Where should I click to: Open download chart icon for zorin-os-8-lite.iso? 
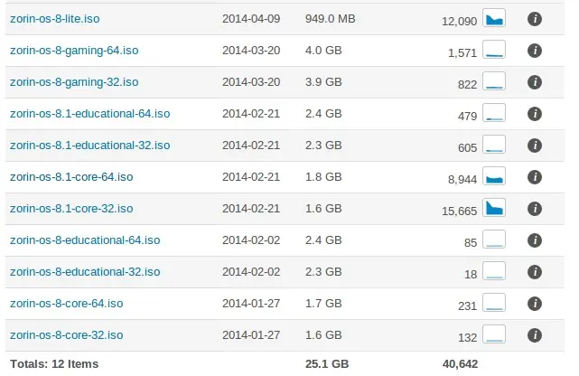click(494, 18)
